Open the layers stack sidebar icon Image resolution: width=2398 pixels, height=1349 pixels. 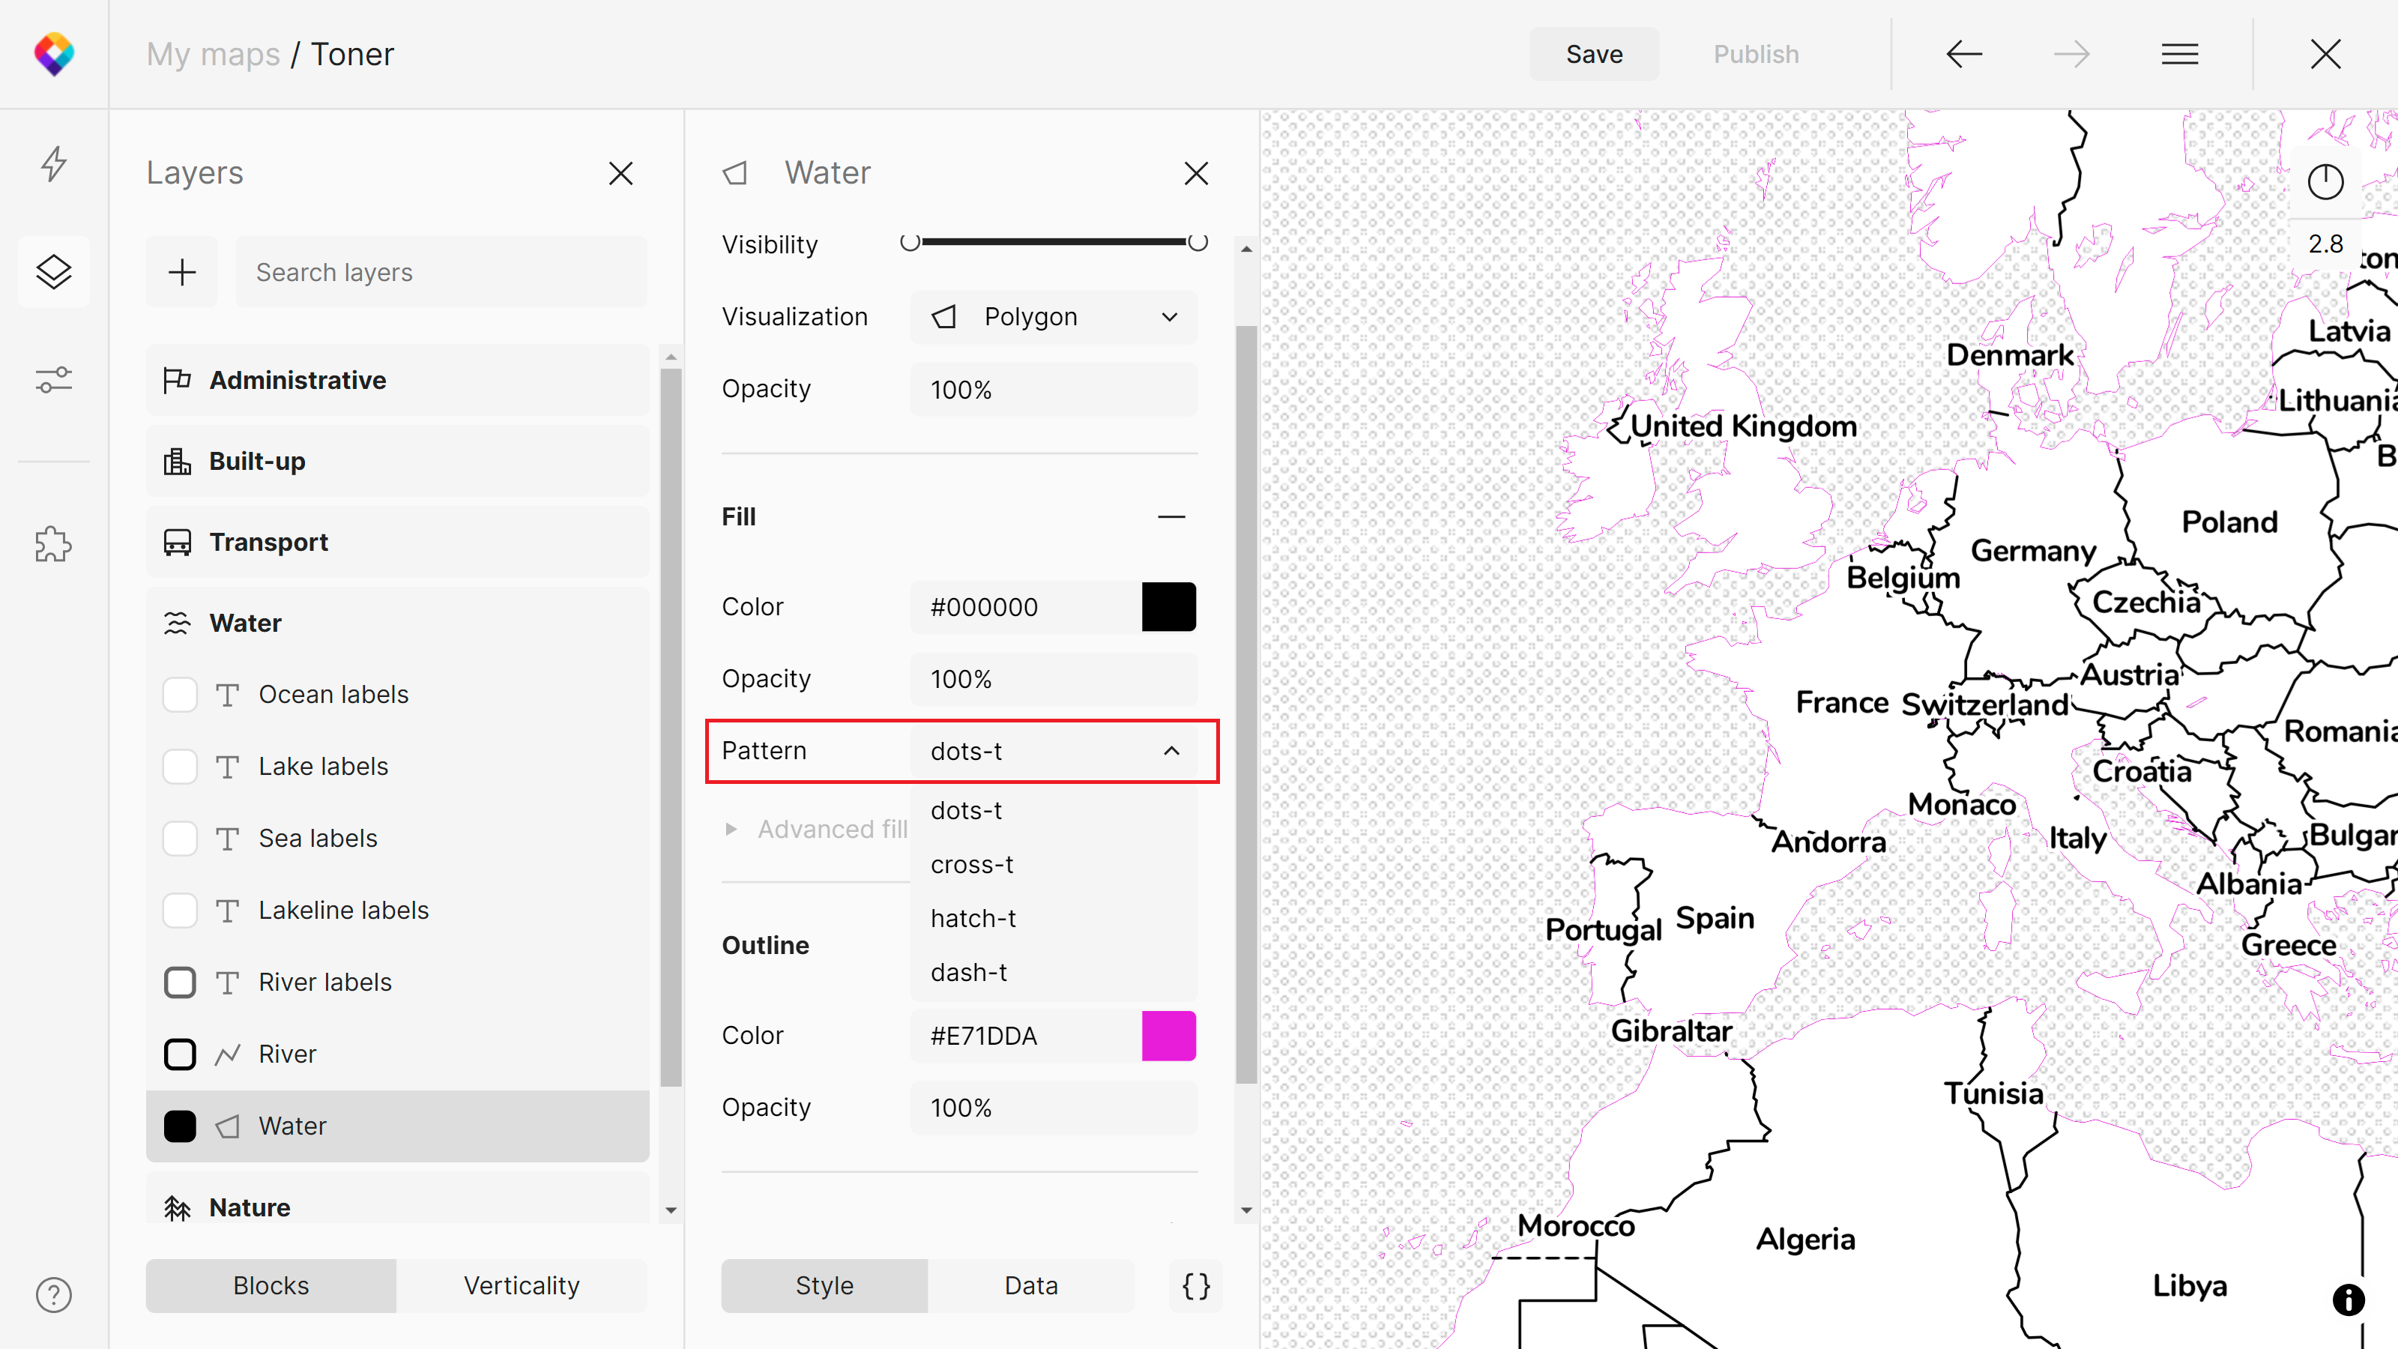54,272
